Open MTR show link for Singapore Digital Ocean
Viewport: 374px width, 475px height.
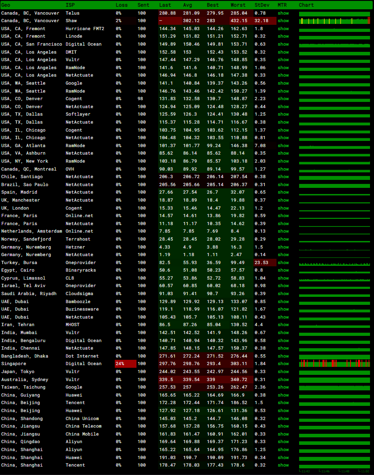[283, 364]
